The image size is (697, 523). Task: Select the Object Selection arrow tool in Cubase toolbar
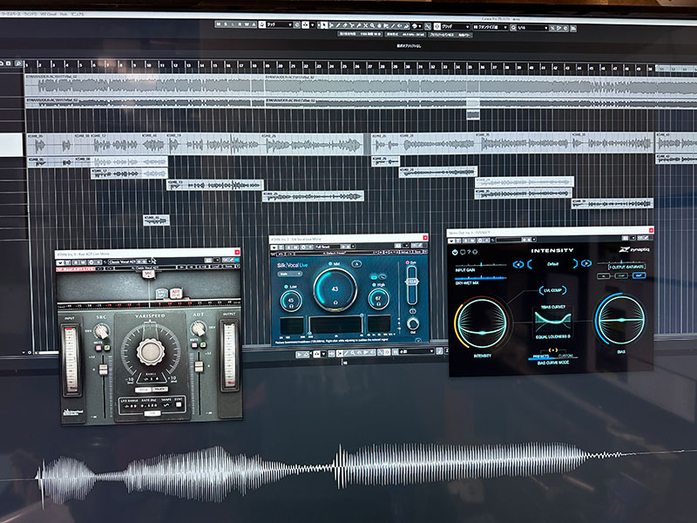(x=324, y=25)
